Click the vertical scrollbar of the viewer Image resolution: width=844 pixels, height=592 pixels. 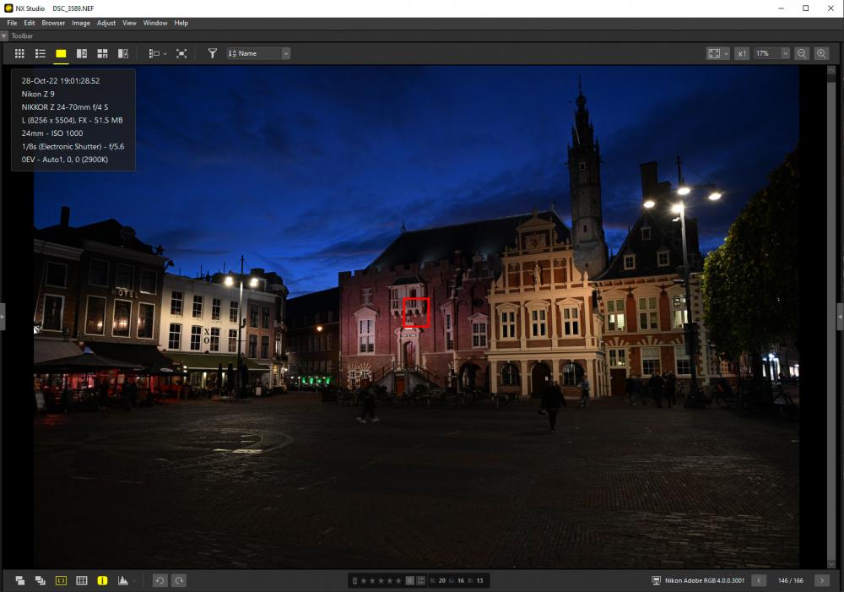point(831,317)
